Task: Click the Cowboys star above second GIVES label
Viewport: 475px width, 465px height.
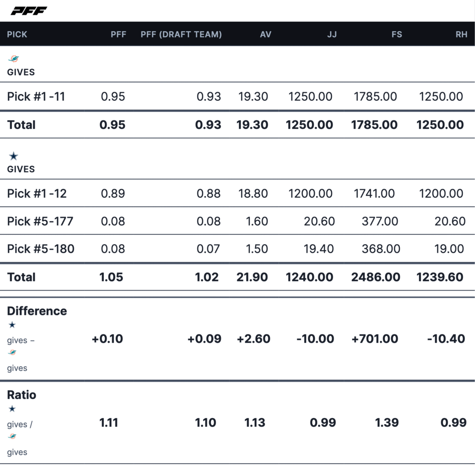Action: 13,156
